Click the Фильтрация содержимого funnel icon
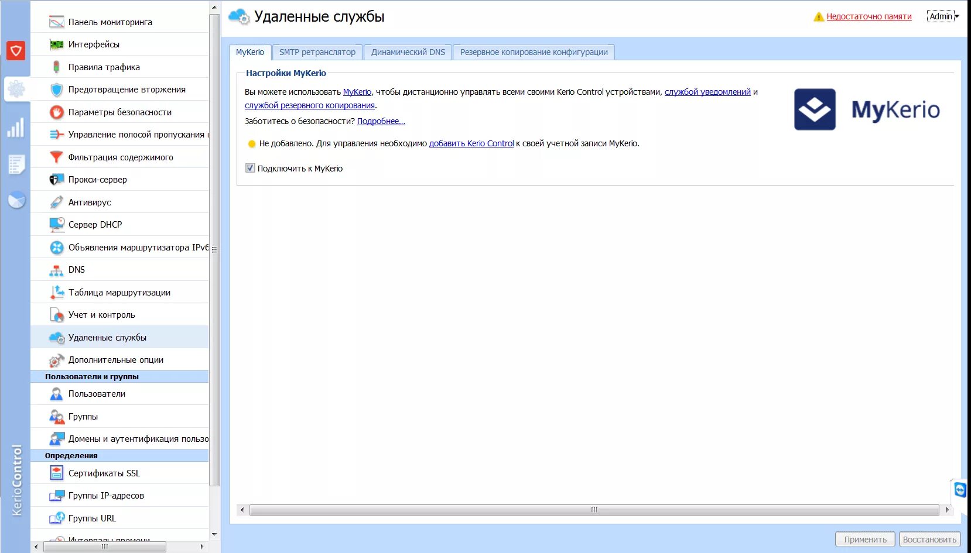The width and height of the screenshot is (971, 553). coord(56,157)
